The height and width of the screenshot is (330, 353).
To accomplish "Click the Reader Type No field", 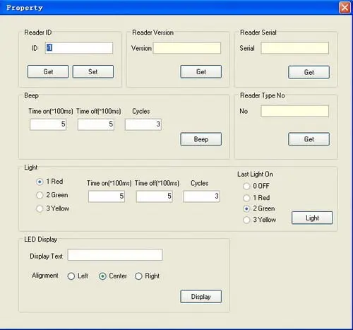I will pos(294,111).
